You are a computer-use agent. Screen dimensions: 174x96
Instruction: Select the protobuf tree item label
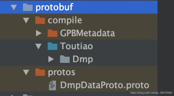(x=54, y=7)
